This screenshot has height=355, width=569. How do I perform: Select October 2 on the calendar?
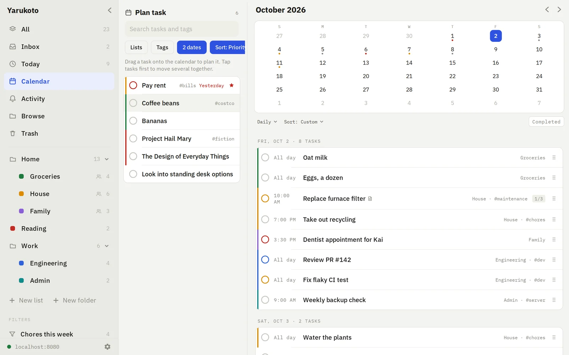point(496,36)
